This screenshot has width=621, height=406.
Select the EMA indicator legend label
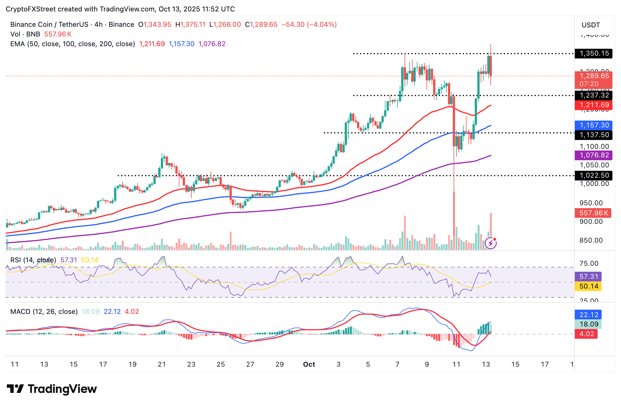(73, 44)
